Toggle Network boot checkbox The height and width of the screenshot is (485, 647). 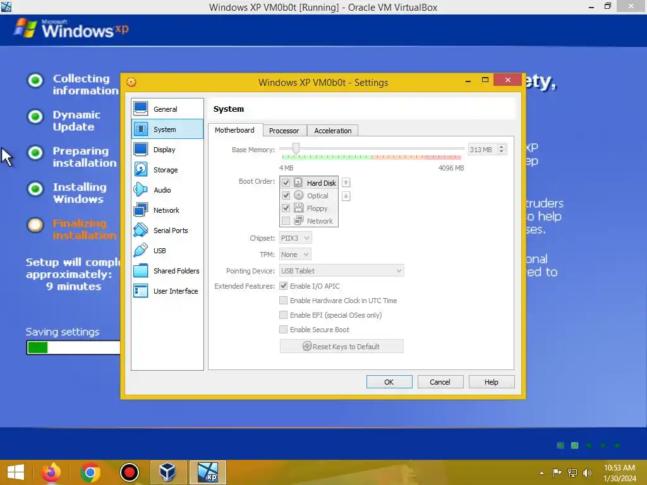pyautogui.click(x=286, y=220)
